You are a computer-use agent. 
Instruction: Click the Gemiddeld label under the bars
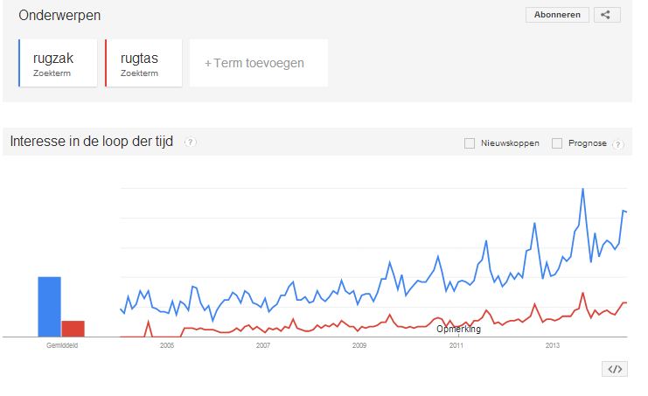point(61,346)
